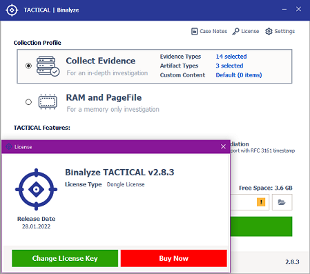Click the Collection Profile heading
Image resolution: width=310 pixels, height=274 pixels.
coord(37,43)
